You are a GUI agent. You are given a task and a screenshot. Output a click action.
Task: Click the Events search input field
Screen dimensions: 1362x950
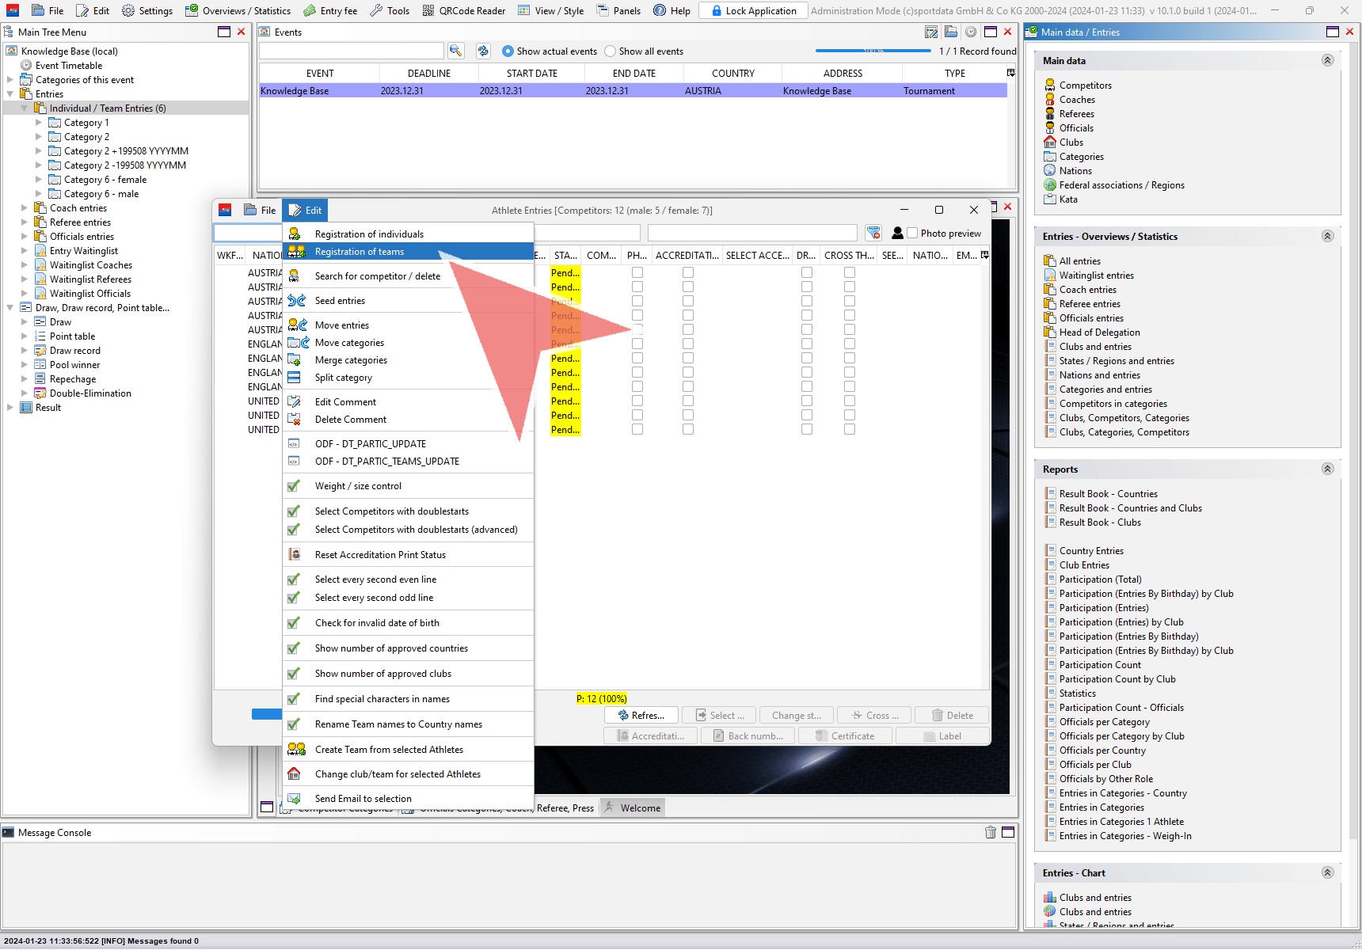(351, 51)
